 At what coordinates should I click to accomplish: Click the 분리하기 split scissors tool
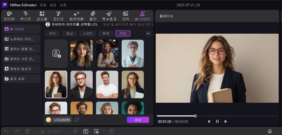tap(51, 131)
